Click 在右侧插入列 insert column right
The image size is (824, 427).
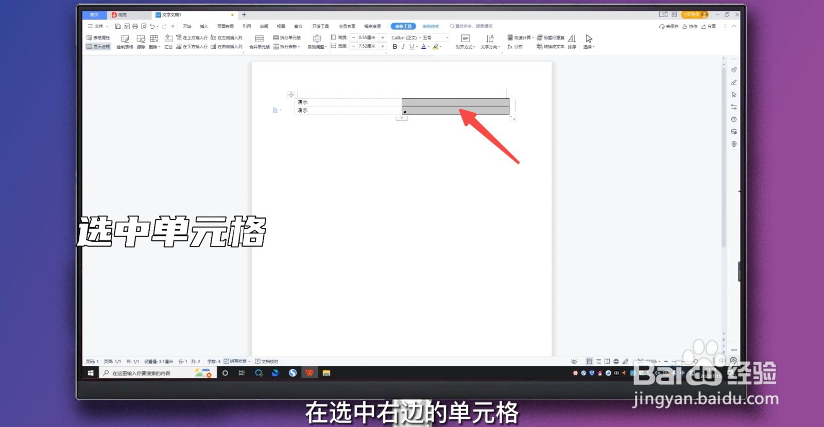pyautogui.click(x=227, y=46)
